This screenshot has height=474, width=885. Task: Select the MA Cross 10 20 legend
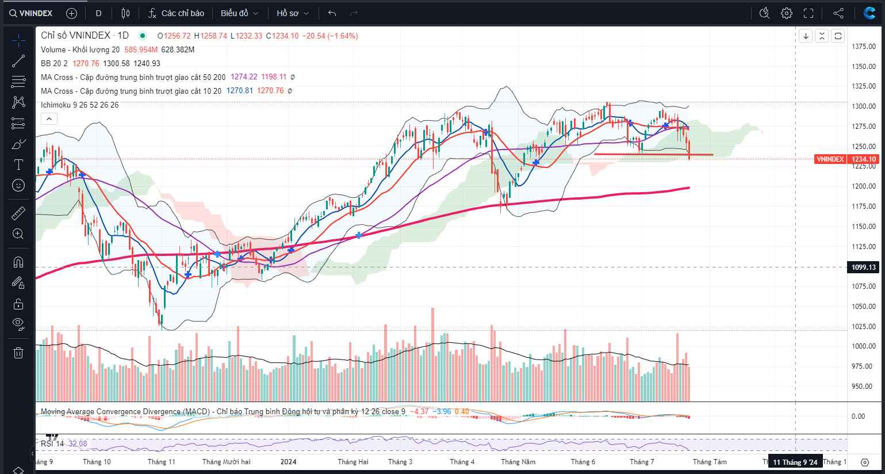(131, 91)
